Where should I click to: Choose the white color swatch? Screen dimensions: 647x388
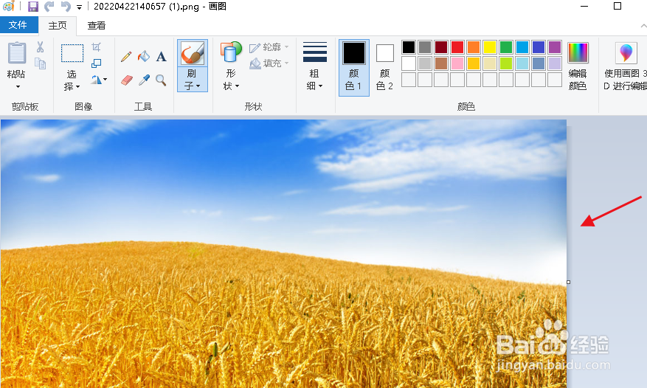pyautogui.click(x=409, y=63)
